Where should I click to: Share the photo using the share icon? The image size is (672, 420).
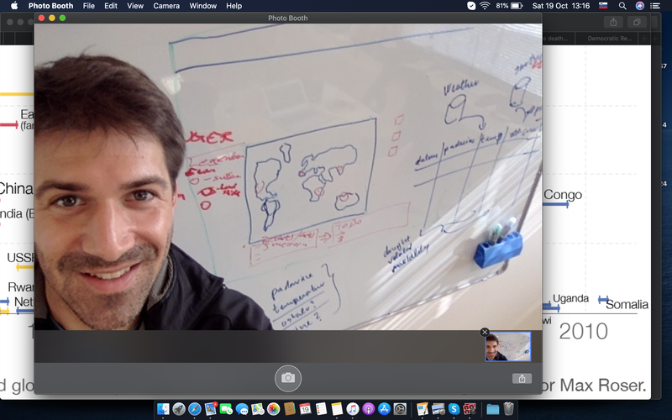tap(522, 379)
